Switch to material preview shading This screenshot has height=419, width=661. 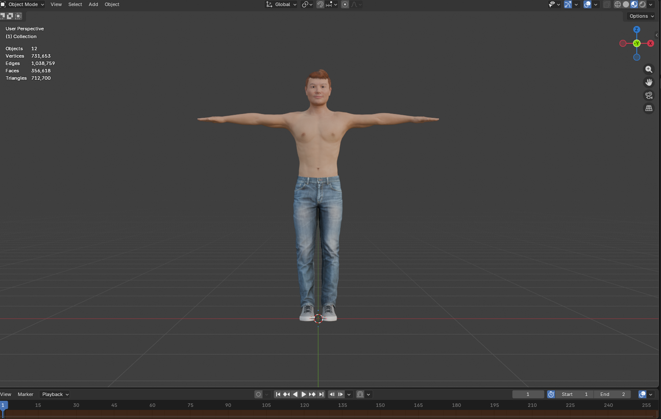(x=634, y=4)
